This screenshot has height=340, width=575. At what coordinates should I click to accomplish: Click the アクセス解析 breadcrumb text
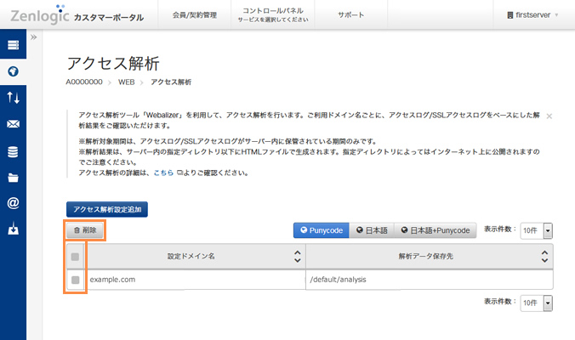(x=171, y=82)
